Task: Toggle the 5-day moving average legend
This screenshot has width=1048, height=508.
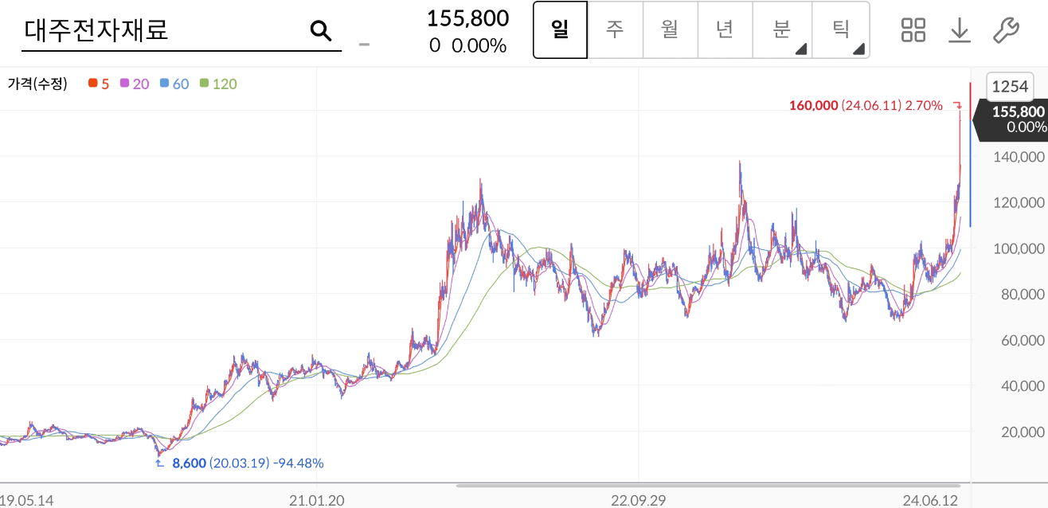Action: (x=100, y=84)
